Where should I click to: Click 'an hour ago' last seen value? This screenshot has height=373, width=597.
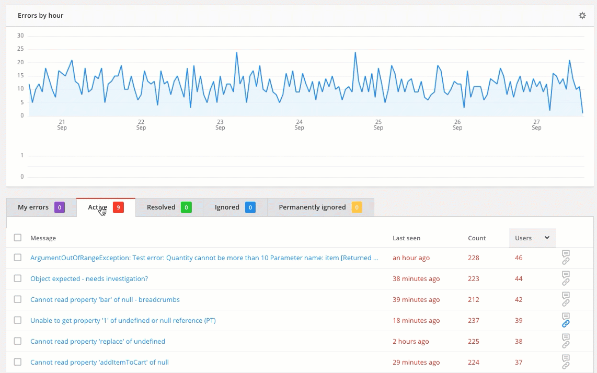(411, 258)
